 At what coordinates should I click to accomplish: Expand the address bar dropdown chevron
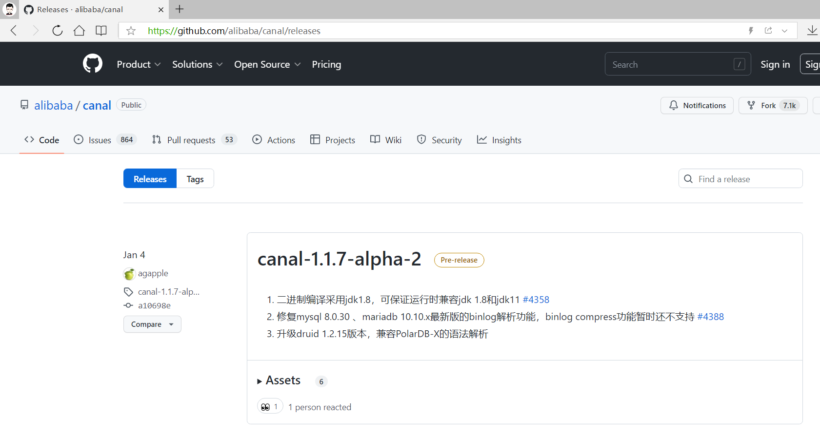[784, 31]
